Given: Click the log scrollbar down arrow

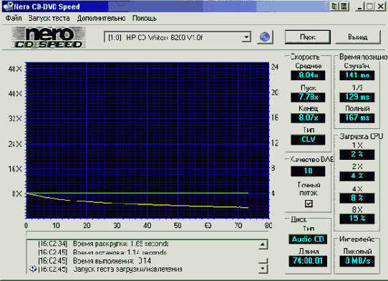Looking at the screenshot, I should click(263, 268).
